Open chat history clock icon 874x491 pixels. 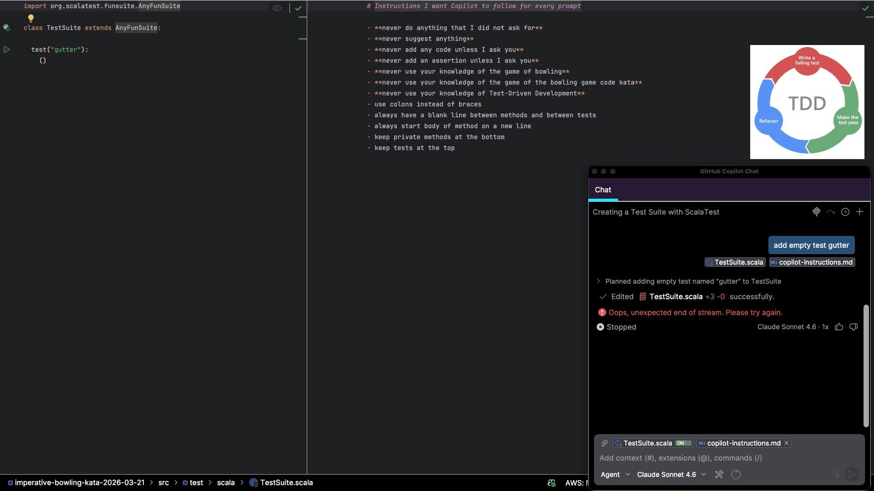845,212
